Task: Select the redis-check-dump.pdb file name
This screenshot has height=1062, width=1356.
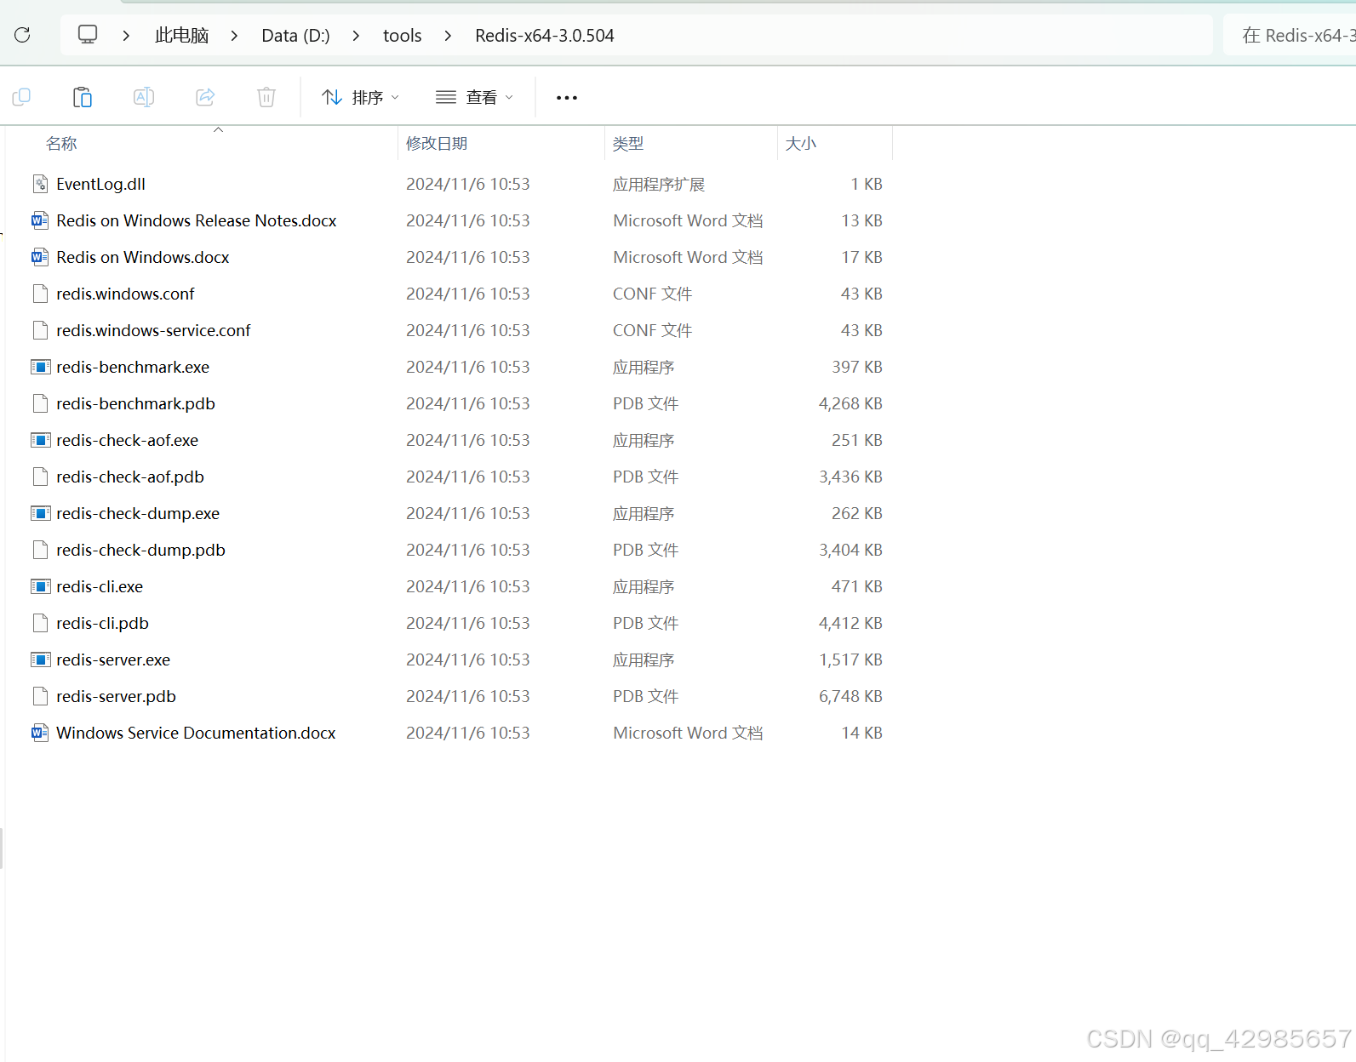Action: pyautogui.click(x=140, y=550)
